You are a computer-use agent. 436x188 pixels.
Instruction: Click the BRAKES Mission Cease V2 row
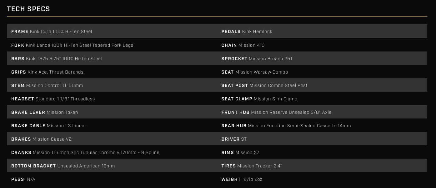coord(42,139)
